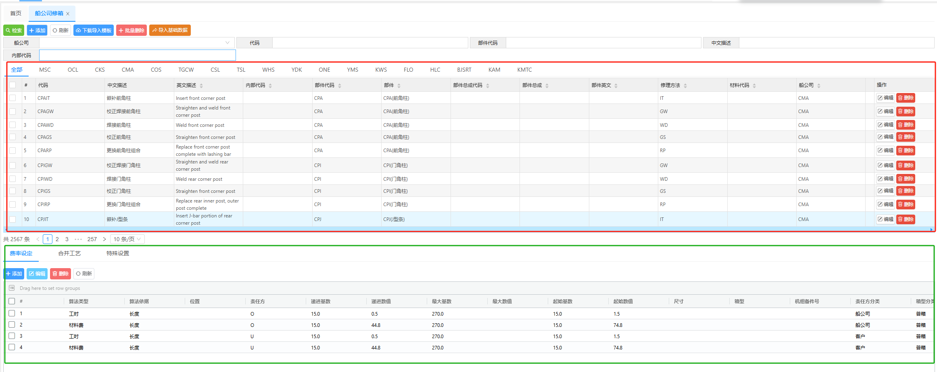Select first row checkbox in rate table
The image size is (937, 372).
point(12,313)
